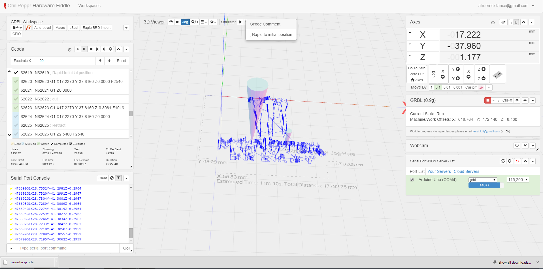Open the grbl buffer type dropdown
Image resolution: width=543 pixels, height=269 pixels.
[x=482, y=180]
